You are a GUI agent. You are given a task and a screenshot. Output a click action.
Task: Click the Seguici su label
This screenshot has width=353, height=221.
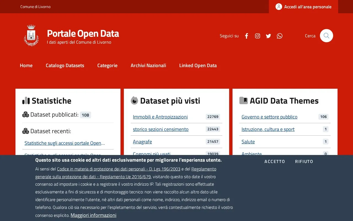[x=229, y=36]
